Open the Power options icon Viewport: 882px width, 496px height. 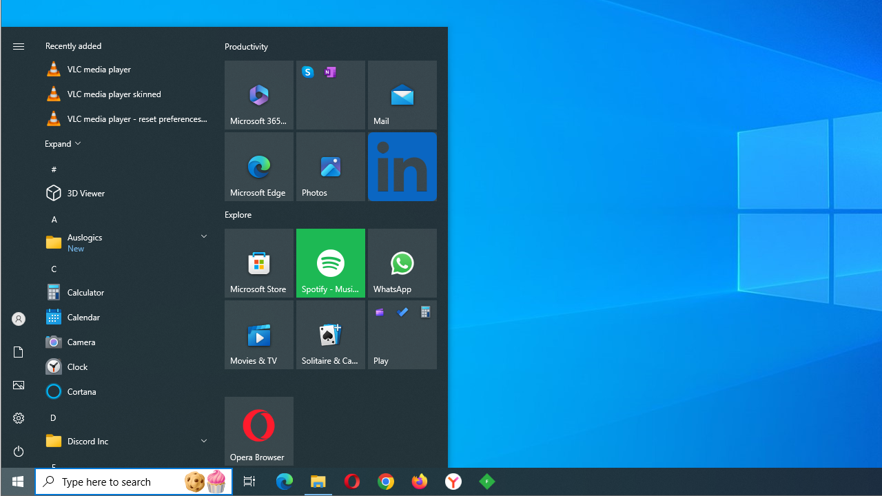click(x=19, y=451)
